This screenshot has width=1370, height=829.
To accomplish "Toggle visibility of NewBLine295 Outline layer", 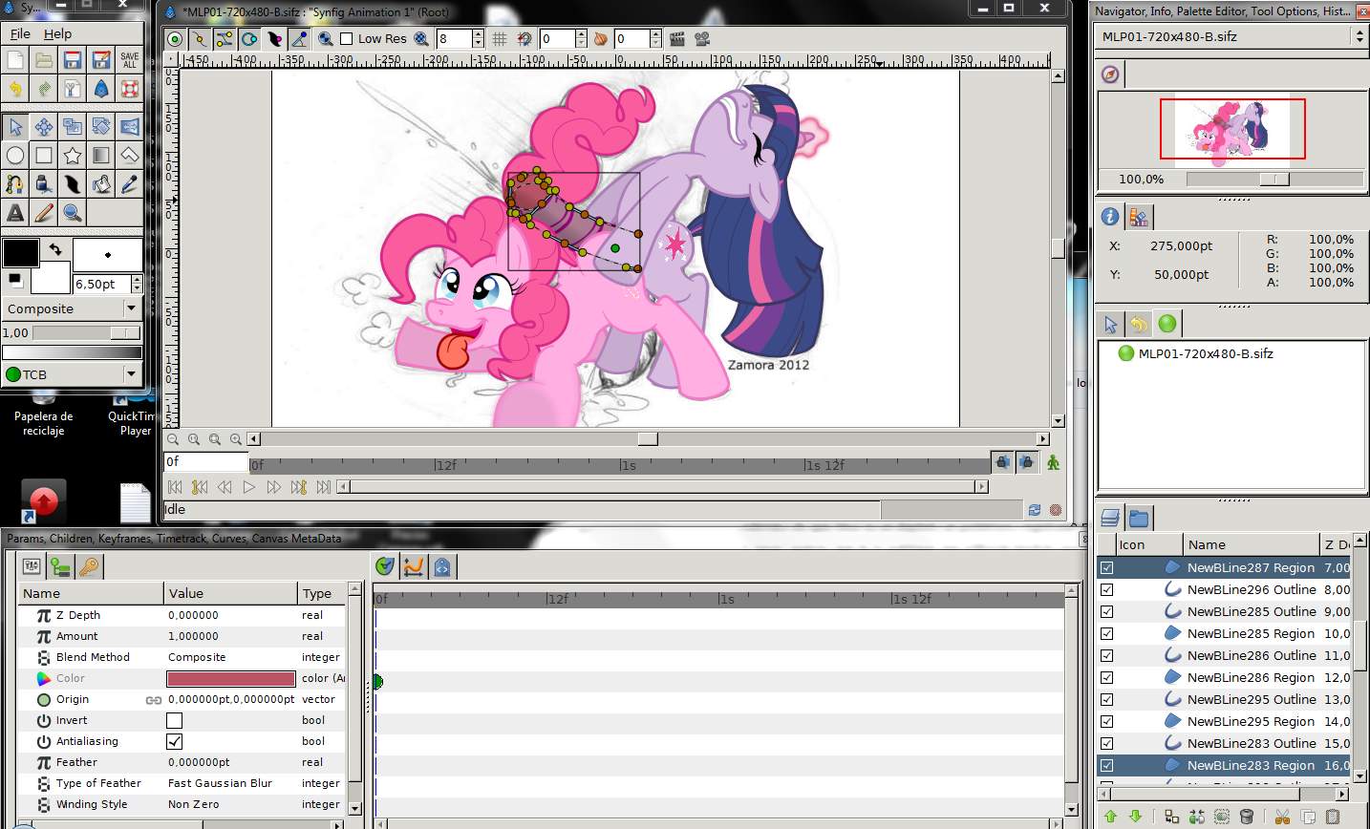I will coord(1107,699).
